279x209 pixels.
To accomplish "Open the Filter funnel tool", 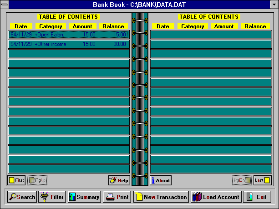I will pyautogui.click(x=52, y=197).
